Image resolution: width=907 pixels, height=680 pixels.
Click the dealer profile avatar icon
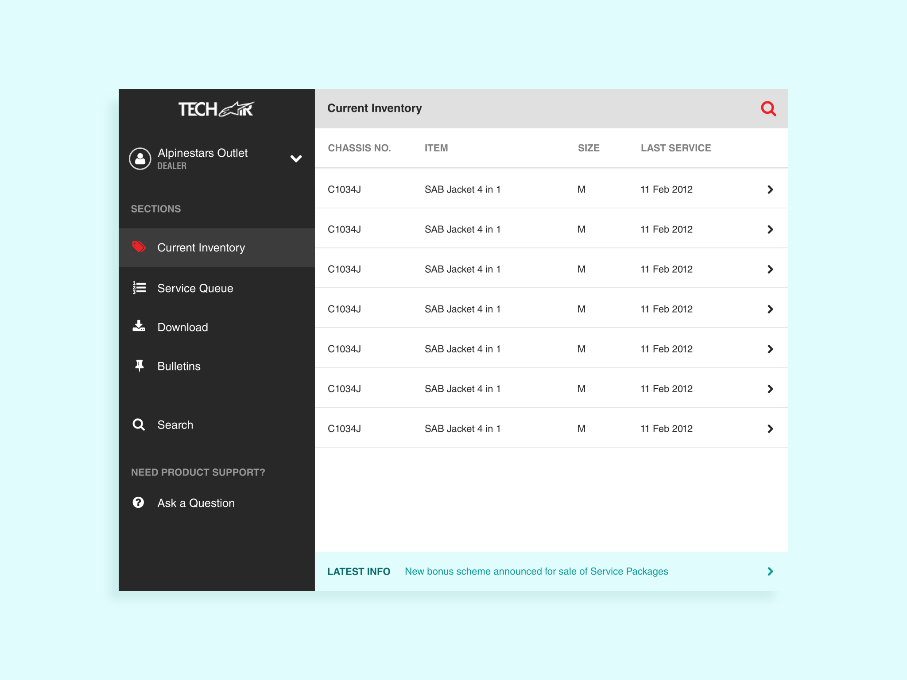click(140, 158)
